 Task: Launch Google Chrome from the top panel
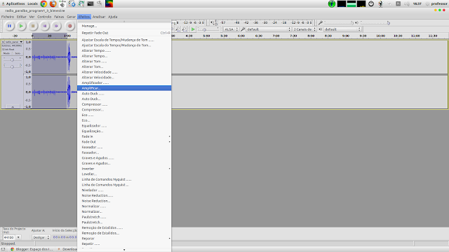(43, 3)
